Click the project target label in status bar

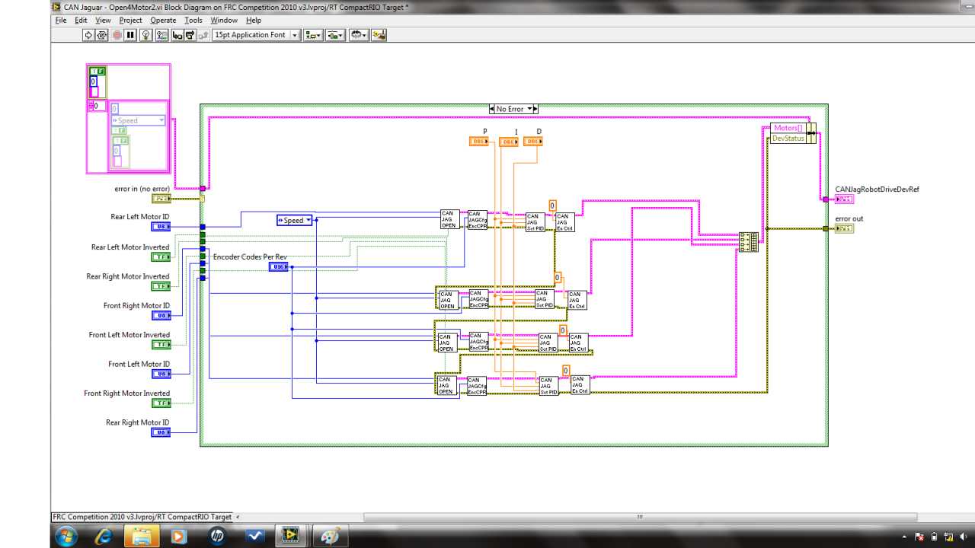tap(142, 517)
